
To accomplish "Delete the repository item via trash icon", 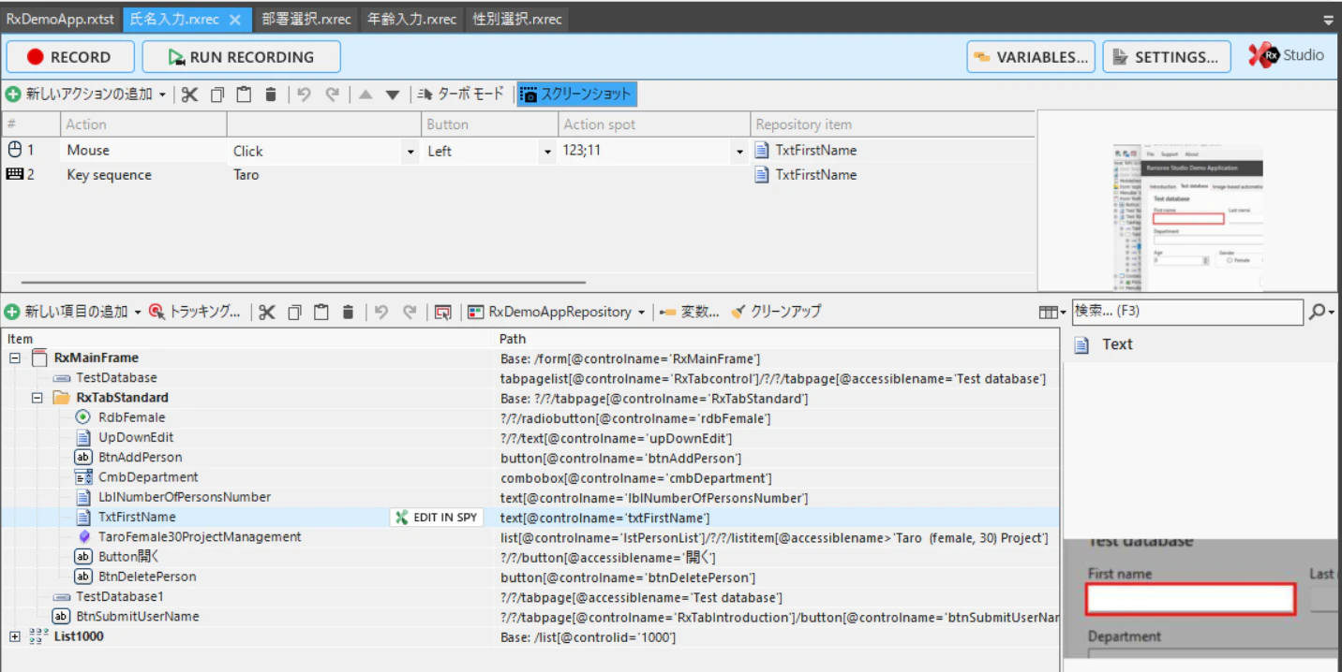I will pos(348,312).
